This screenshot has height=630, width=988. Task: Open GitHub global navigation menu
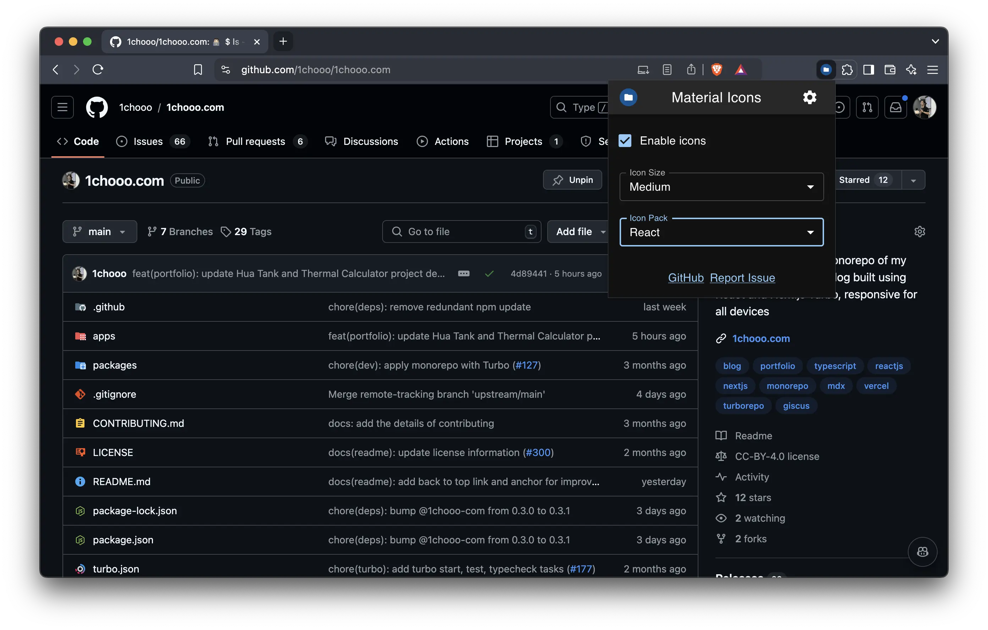point(62,107)
